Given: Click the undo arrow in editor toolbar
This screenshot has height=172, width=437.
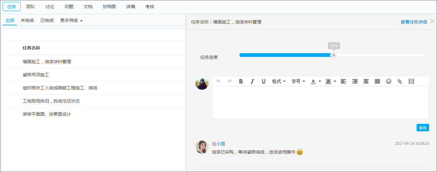Looking at the screenshot, I should click(x=218, y=81).
